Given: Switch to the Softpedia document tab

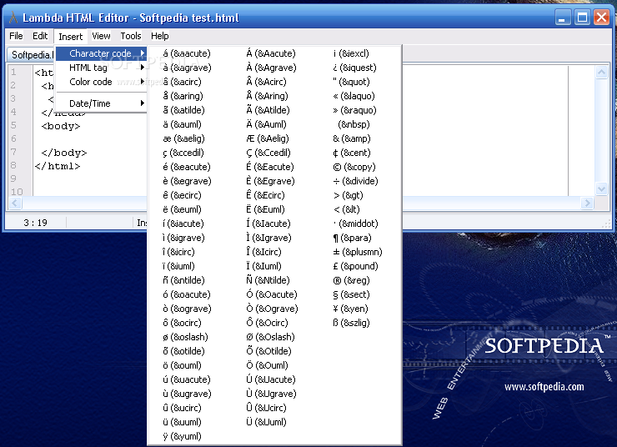Looking at the screenshot, I should (x=31, y=55).
